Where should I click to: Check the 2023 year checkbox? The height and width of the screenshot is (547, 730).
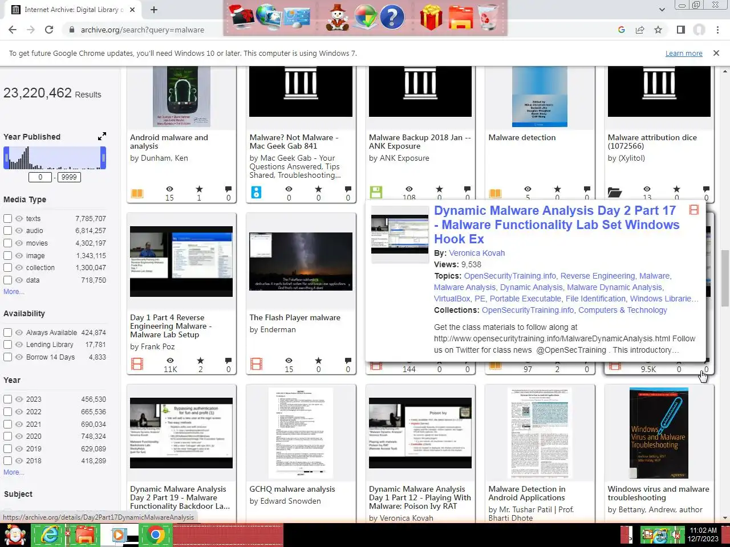click(x=7, y=399)
